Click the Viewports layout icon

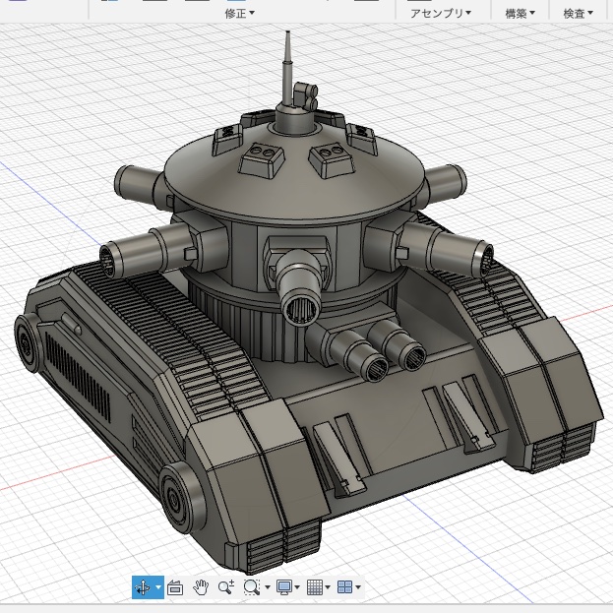click(344, 586)
